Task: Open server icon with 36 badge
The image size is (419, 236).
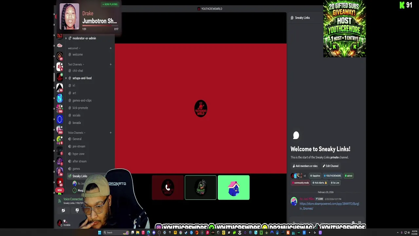Action: coord(60,172)
